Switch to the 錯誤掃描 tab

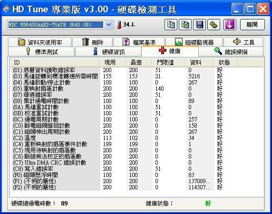coord(231,52)
